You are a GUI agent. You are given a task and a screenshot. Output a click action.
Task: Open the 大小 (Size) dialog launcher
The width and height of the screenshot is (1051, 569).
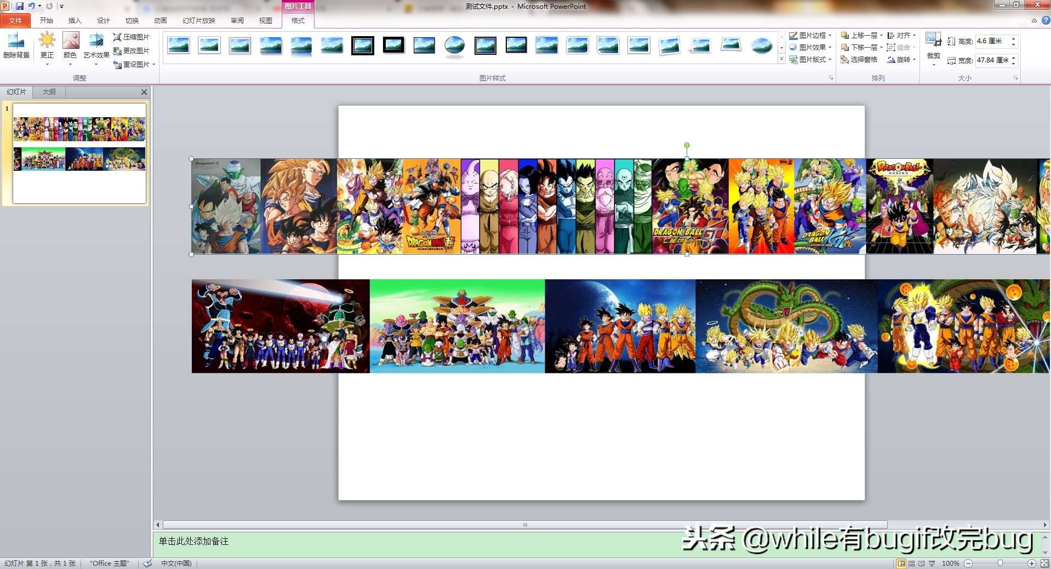pyautogui.click(x=1015, y=78)
